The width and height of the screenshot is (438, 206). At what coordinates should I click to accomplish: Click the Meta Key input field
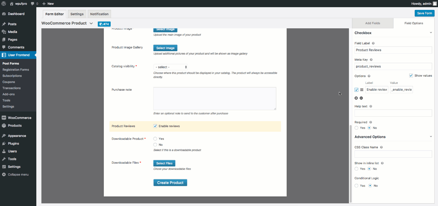393,67
